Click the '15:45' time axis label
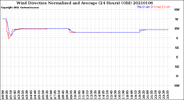 click(x=111, y=95)
